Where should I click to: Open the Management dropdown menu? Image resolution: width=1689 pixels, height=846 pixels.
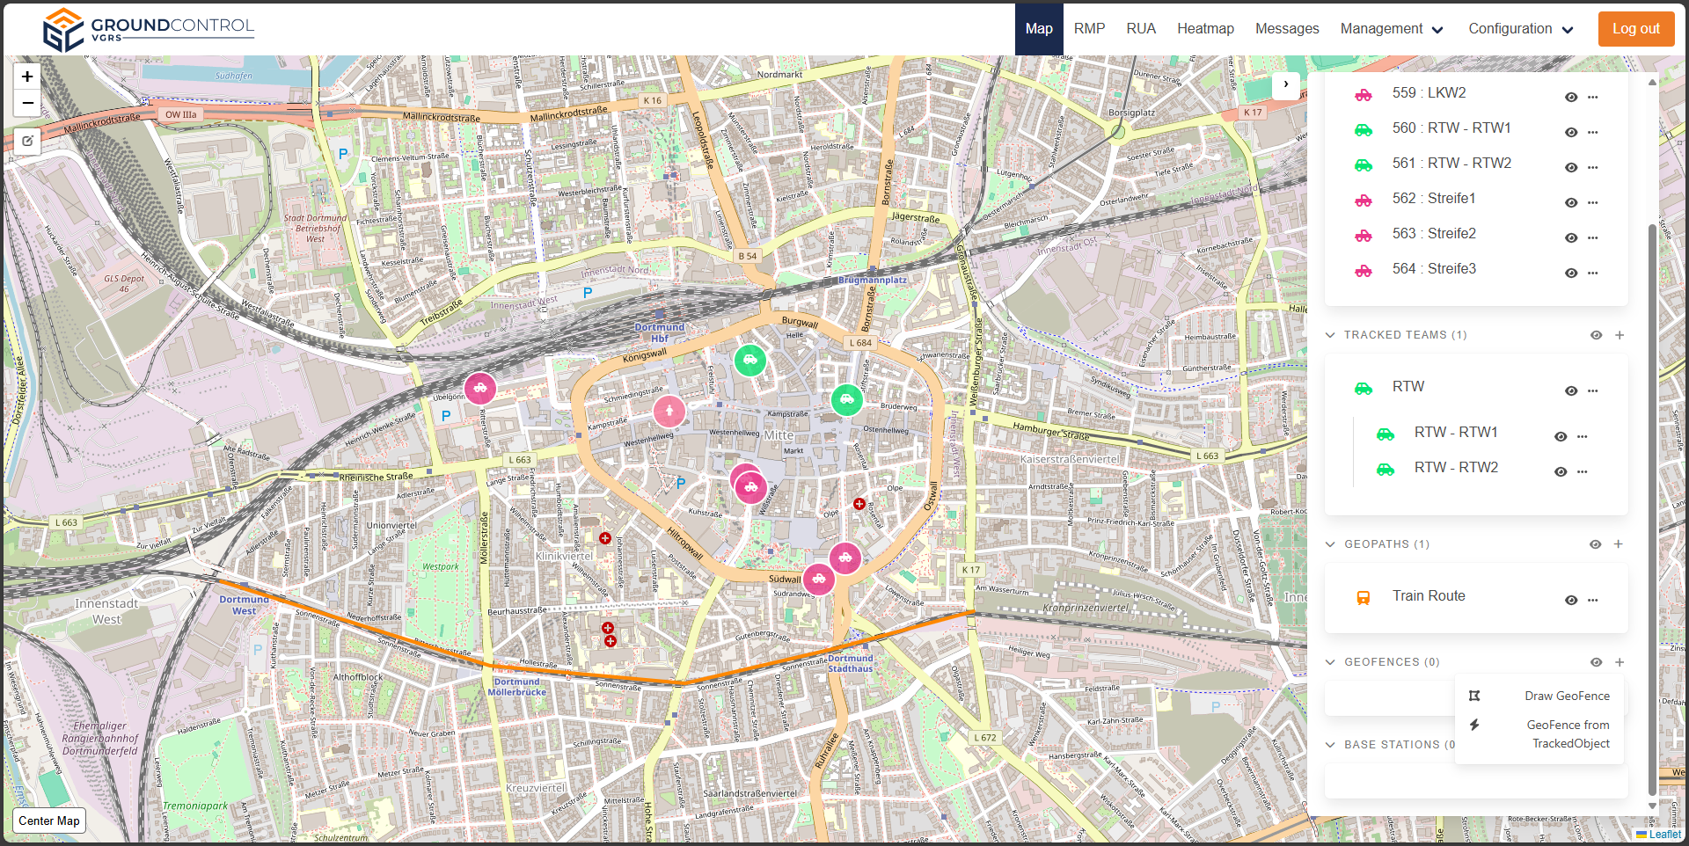tap(1392, 29)
